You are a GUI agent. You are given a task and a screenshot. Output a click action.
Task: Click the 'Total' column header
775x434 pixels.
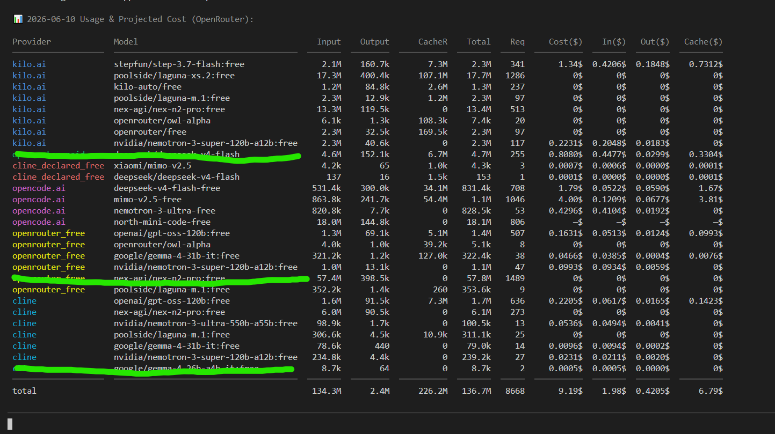coord(479,42)
